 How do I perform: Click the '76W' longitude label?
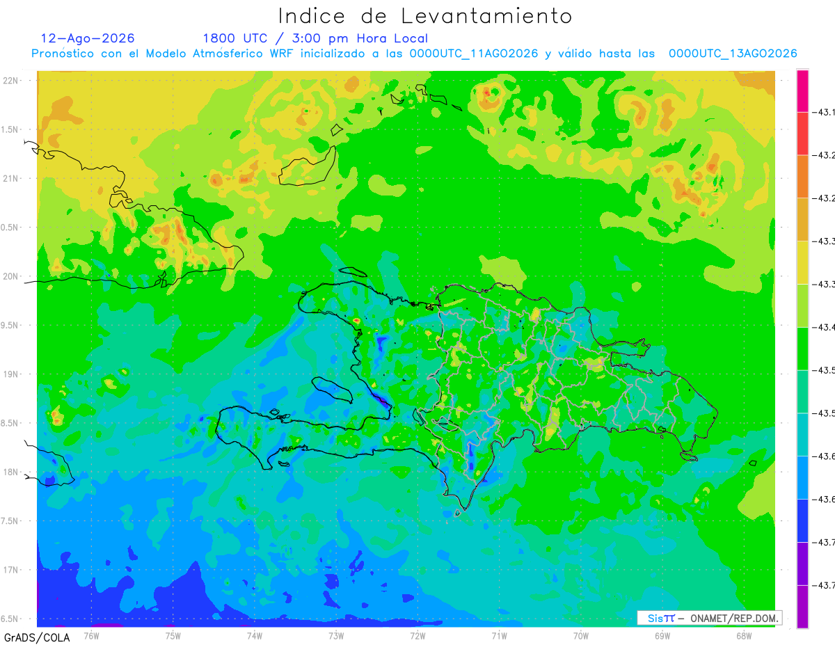coord(91,635)
